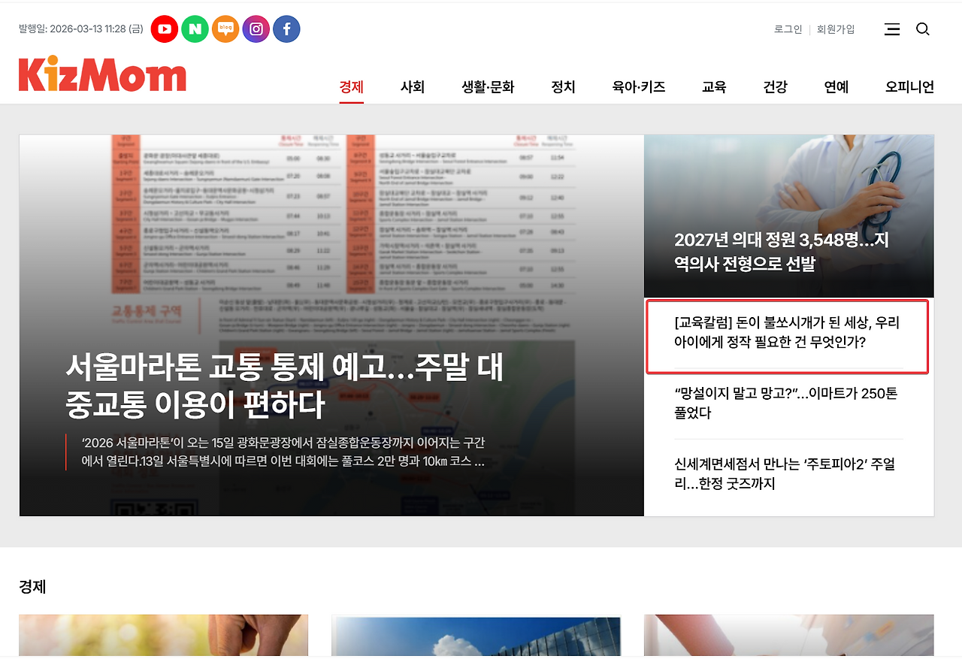Open the glass-building thumbnail under 경제
This screenshot has height=659, width=962.
click(476, 636)
